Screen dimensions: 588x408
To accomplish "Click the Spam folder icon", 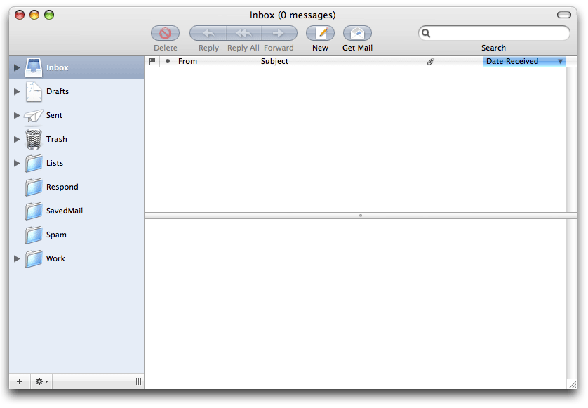I will point(34,235).
